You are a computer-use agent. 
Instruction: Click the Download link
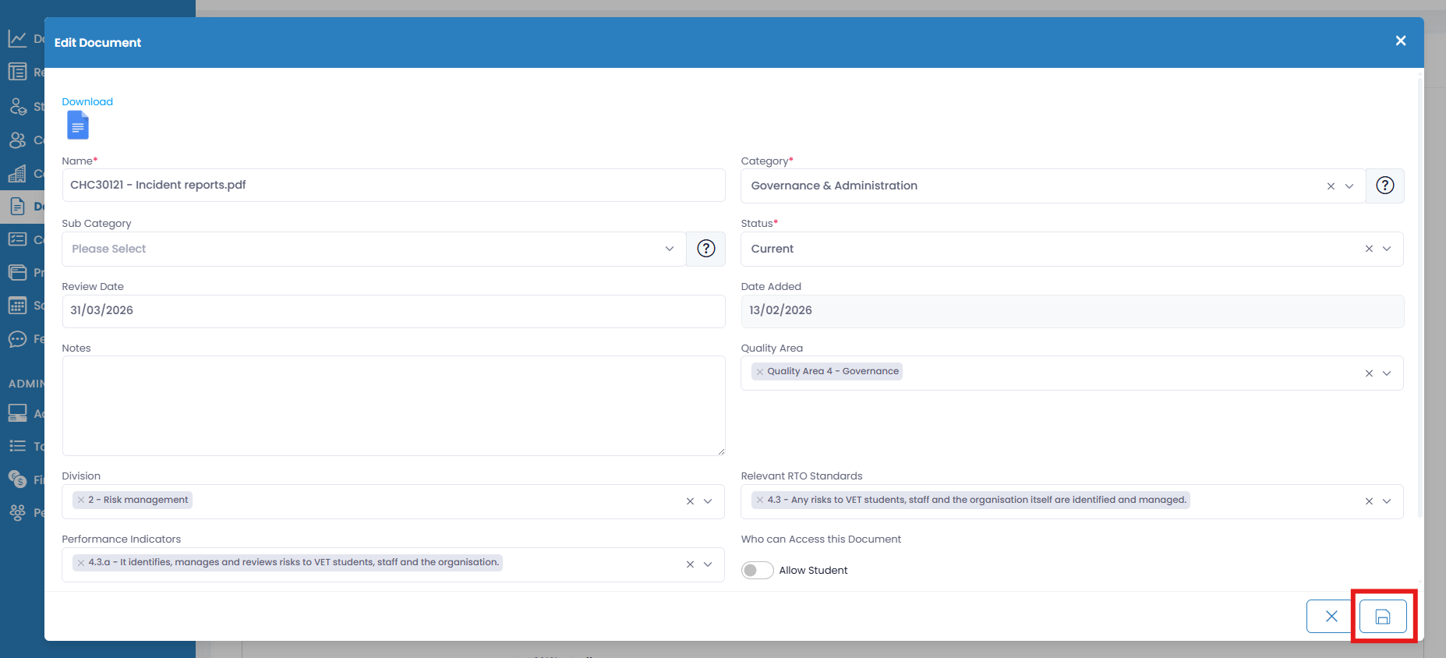[87, 101]
